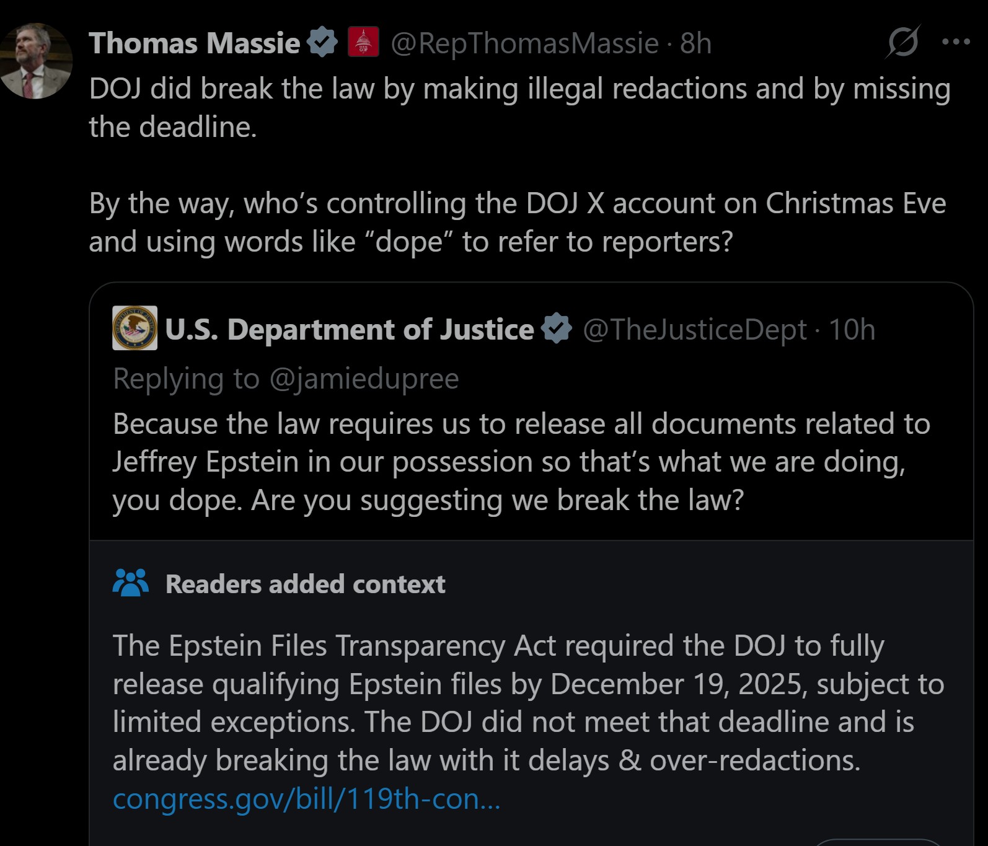Go to the @TheJusticeDept handle
The height and width of the screenshot is (846, 988).
(x=695, y=330)
